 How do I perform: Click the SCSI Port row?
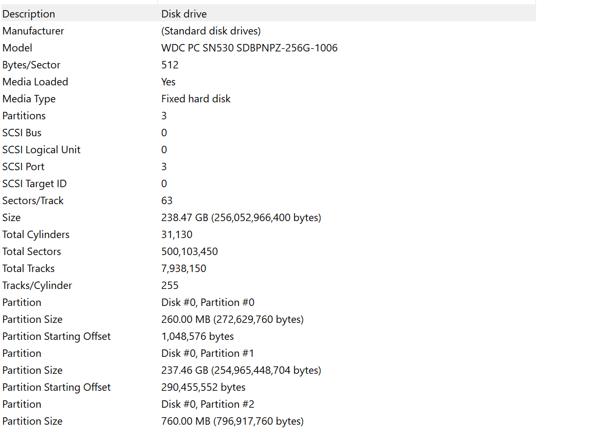pyautogui.click(x=23, y=166)
